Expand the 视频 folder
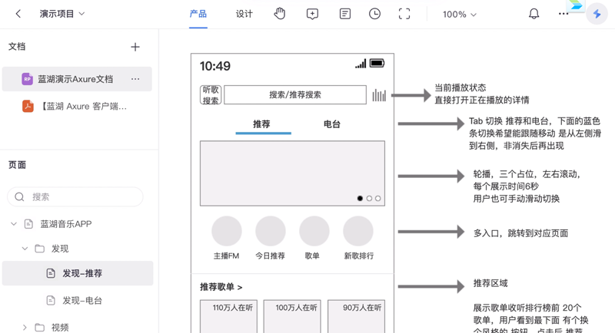615x333 pixels. (x=25, y=327)
